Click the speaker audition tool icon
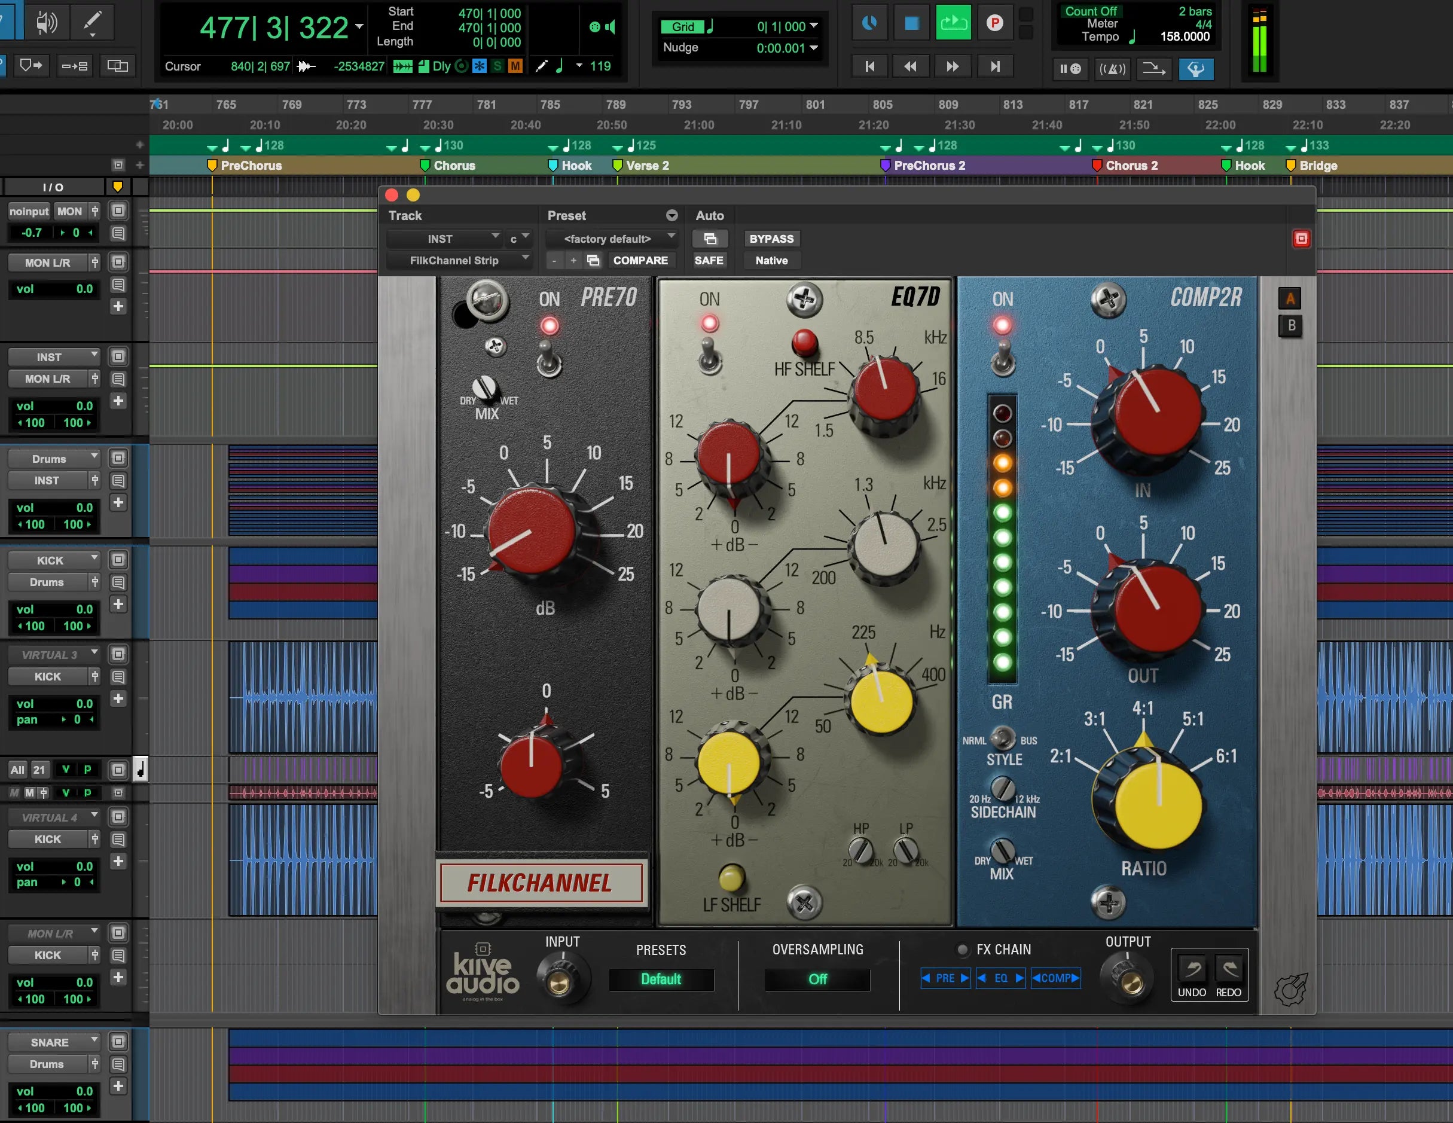Image resolution: width=1453 pixels, height=1123 pixels. (46, 22)
